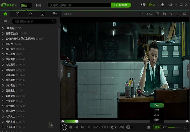Adjust the volume slider
Viewport: 190px width, 132px height.
click(x=175, y=127)
